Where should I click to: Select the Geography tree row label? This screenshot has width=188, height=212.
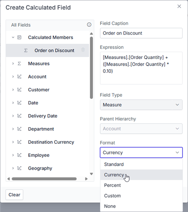[40, 168]
